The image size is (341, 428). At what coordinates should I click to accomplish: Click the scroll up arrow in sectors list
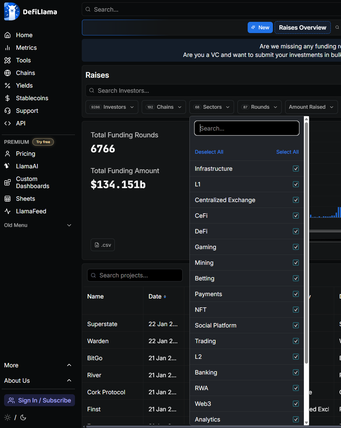tap(306, 119)
